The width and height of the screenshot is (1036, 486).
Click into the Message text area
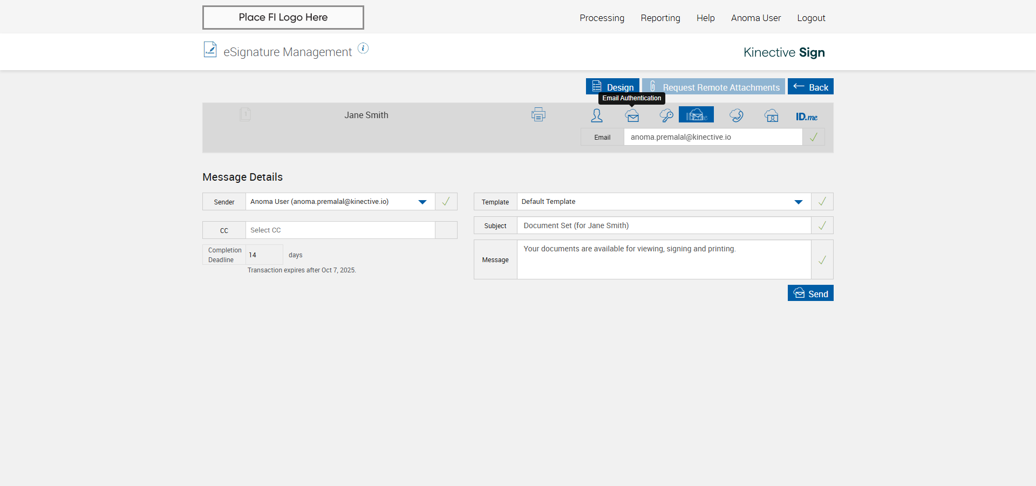(664, 259)
